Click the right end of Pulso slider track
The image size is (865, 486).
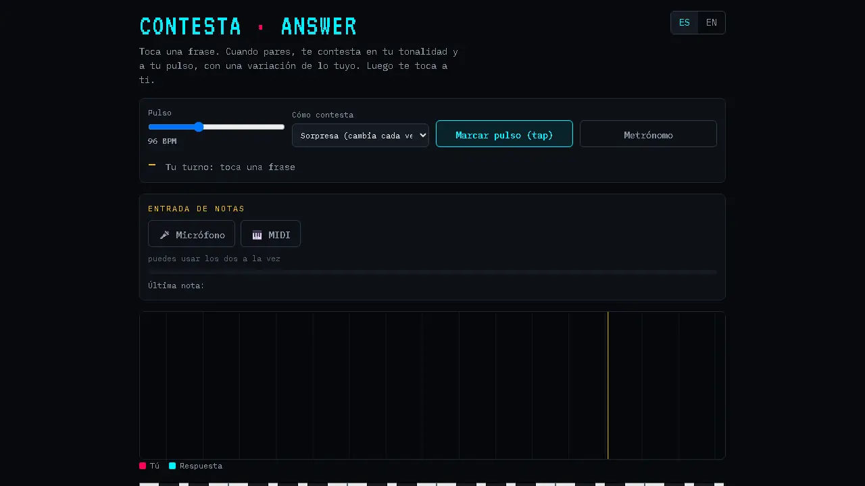point(282,127)
